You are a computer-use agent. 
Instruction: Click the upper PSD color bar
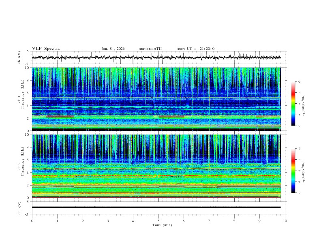(x=293, y=104)
